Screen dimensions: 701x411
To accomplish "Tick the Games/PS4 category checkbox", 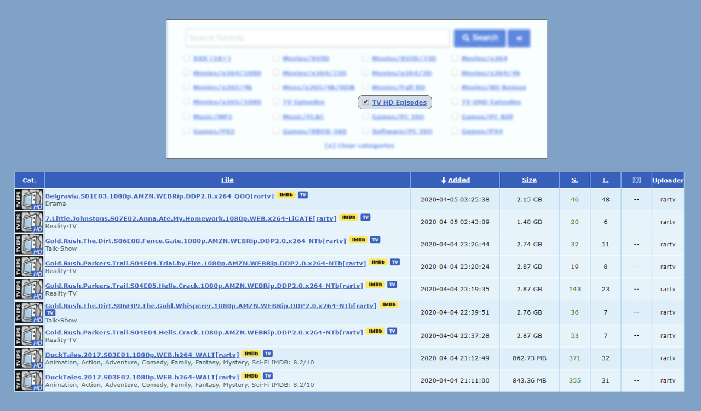I will click(455, 131).
